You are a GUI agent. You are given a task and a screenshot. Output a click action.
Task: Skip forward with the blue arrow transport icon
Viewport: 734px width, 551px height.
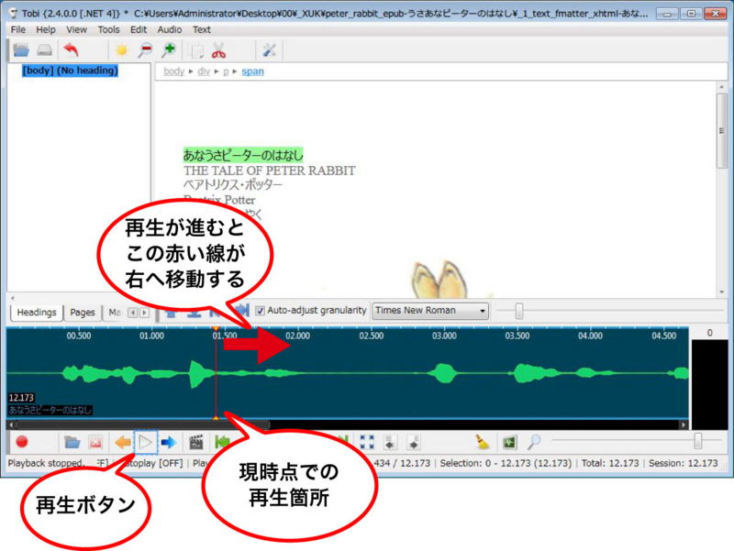pyautogui.click(x=171, y=441)
